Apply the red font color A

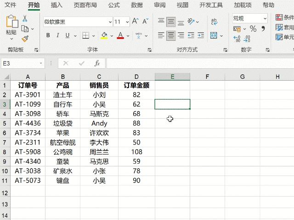pyautogui.click(x=120, y=35)
